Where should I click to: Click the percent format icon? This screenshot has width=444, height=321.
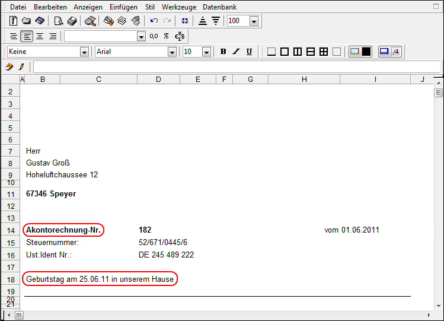click(x=166, y=36)
